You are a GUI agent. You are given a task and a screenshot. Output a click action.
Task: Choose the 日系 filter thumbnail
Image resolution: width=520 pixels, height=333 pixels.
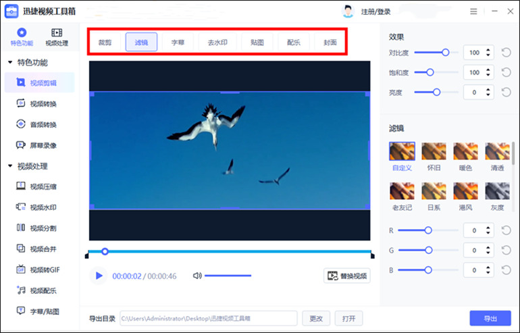pos(434,190)
